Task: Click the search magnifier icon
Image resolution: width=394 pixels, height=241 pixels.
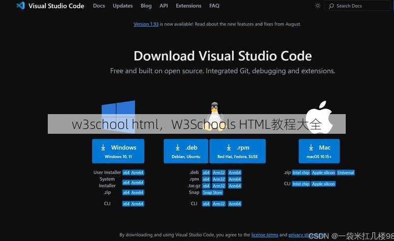Action: (331, 6)
